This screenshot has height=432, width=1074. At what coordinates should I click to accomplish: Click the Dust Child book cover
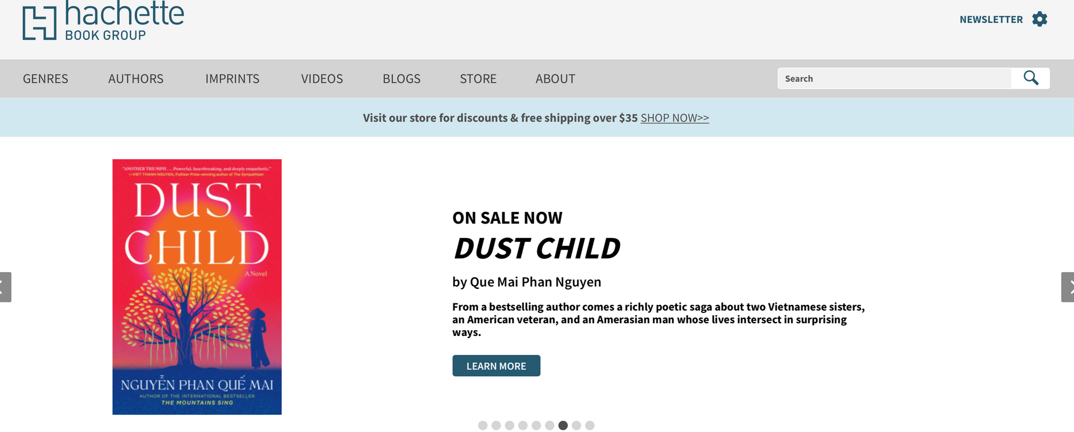point(197,287)
